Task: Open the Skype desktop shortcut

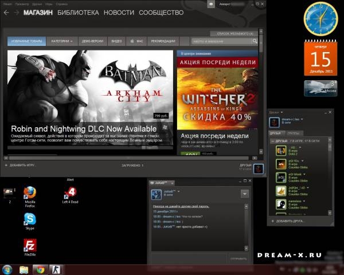Action: pos(30,221)
